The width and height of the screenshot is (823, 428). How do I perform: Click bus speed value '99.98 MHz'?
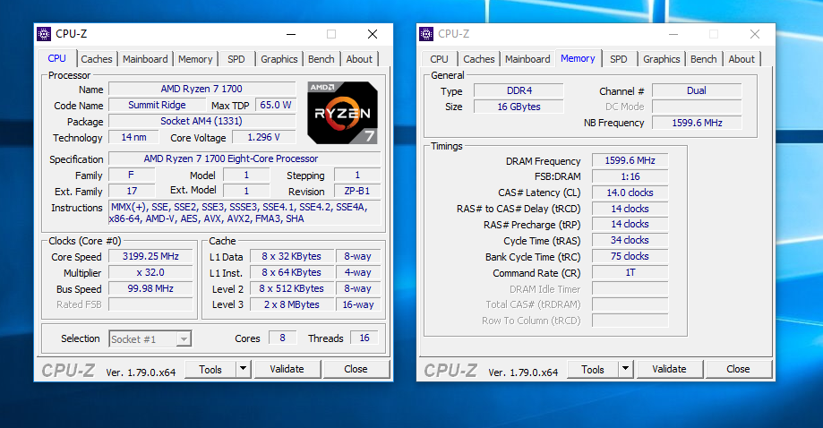point(150,288)
